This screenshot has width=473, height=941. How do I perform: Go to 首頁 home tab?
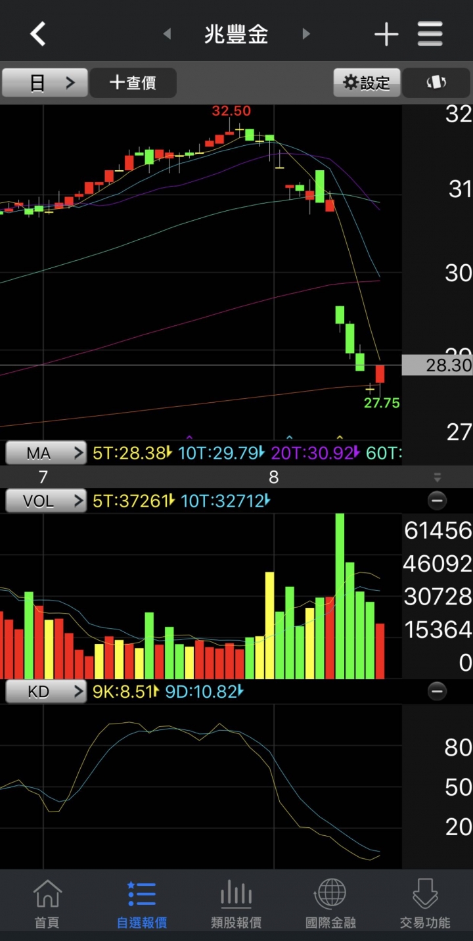tap(47, 904)
